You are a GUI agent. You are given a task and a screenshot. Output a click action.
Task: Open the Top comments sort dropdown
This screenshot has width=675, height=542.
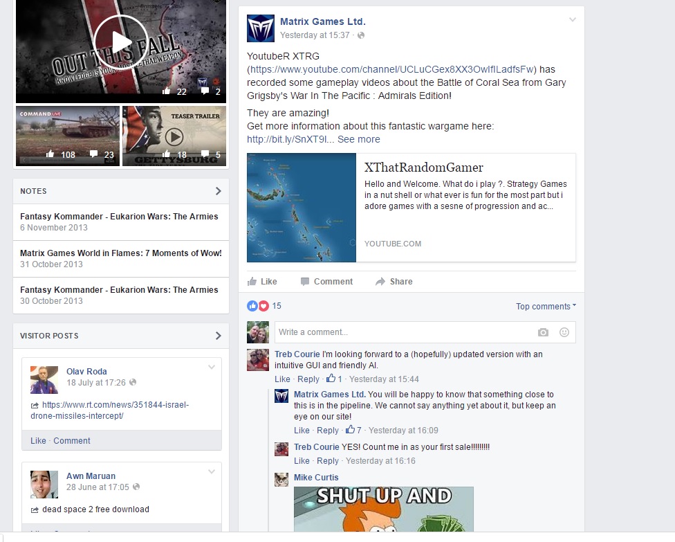coord(546,307)
